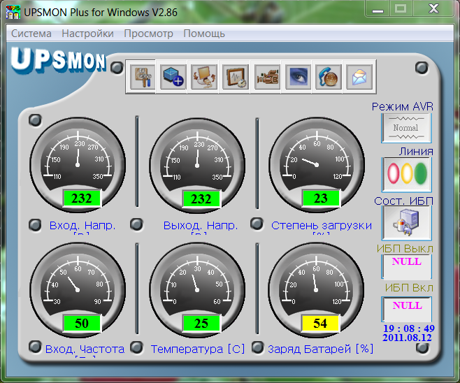Click the load percentage gauge dial
Viewport: 460px width, 383px height.
[x=317, y=164]
